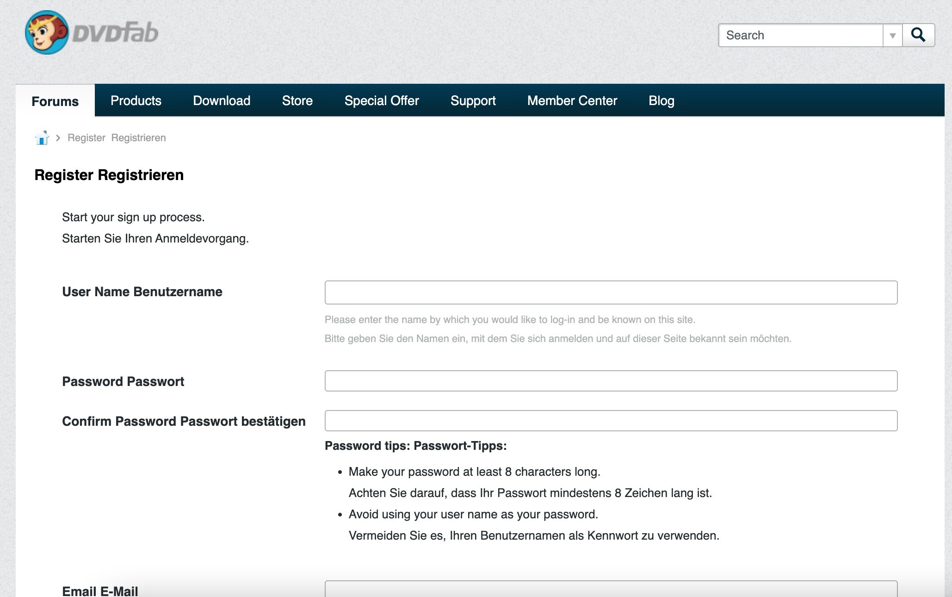This screenshot has height=597, width=952.
Task: Click into the Confirm Password field
Action: [611, 421]
